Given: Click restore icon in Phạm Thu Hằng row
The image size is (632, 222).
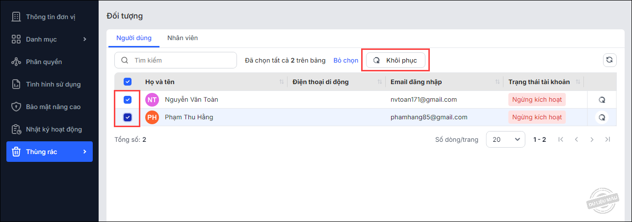Looking at the screenshot, I should [602, 117].
